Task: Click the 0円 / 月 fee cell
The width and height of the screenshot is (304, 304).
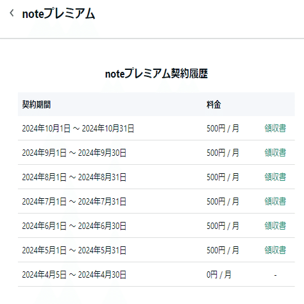Action: coord(219,274)
